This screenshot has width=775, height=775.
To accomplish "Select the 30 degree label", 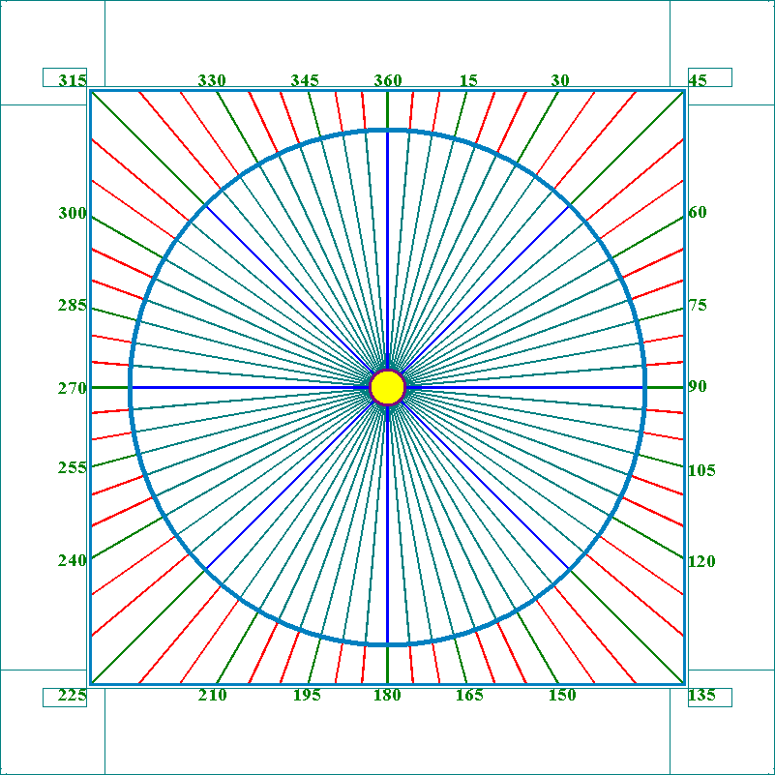I will 560,80.
